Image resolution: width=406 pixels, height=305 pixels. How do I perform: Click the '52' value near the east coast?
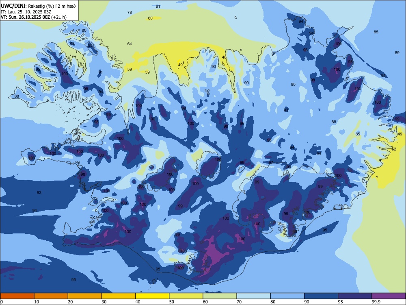pyautogui.click(x=394, y=149)
